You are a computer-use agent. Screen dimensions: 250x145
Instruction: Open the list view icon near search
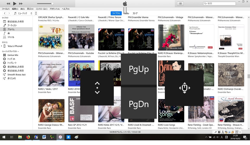pos(180,3)
